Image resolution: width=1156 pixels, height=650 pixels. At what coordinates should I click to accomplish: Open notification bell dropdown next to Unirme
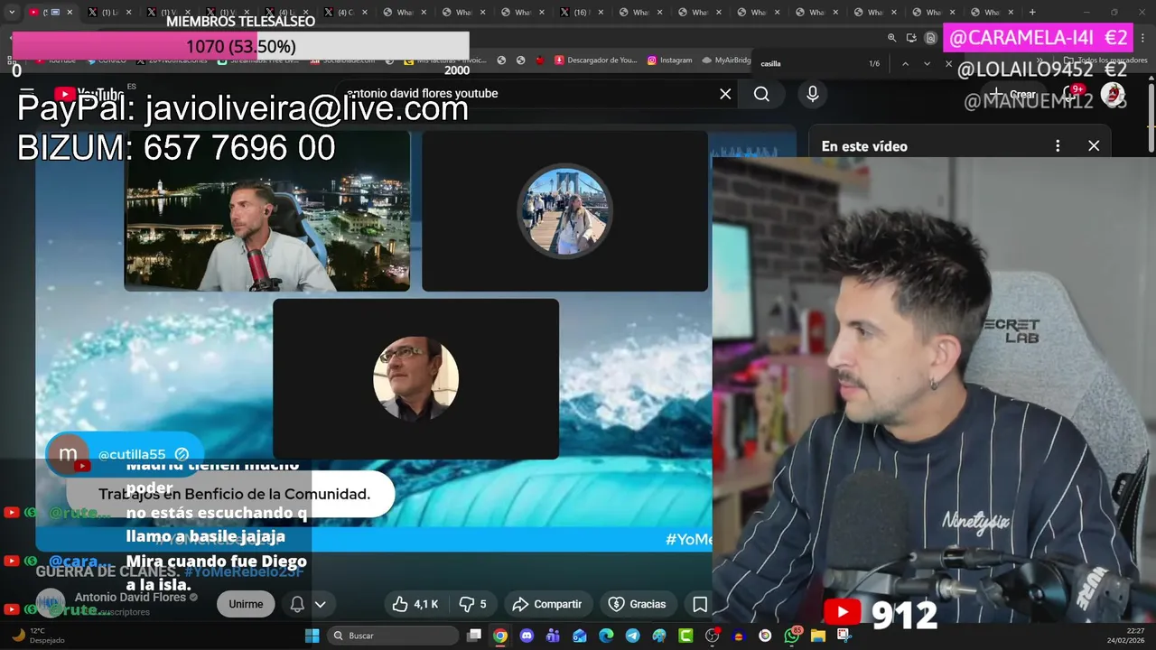307,604
